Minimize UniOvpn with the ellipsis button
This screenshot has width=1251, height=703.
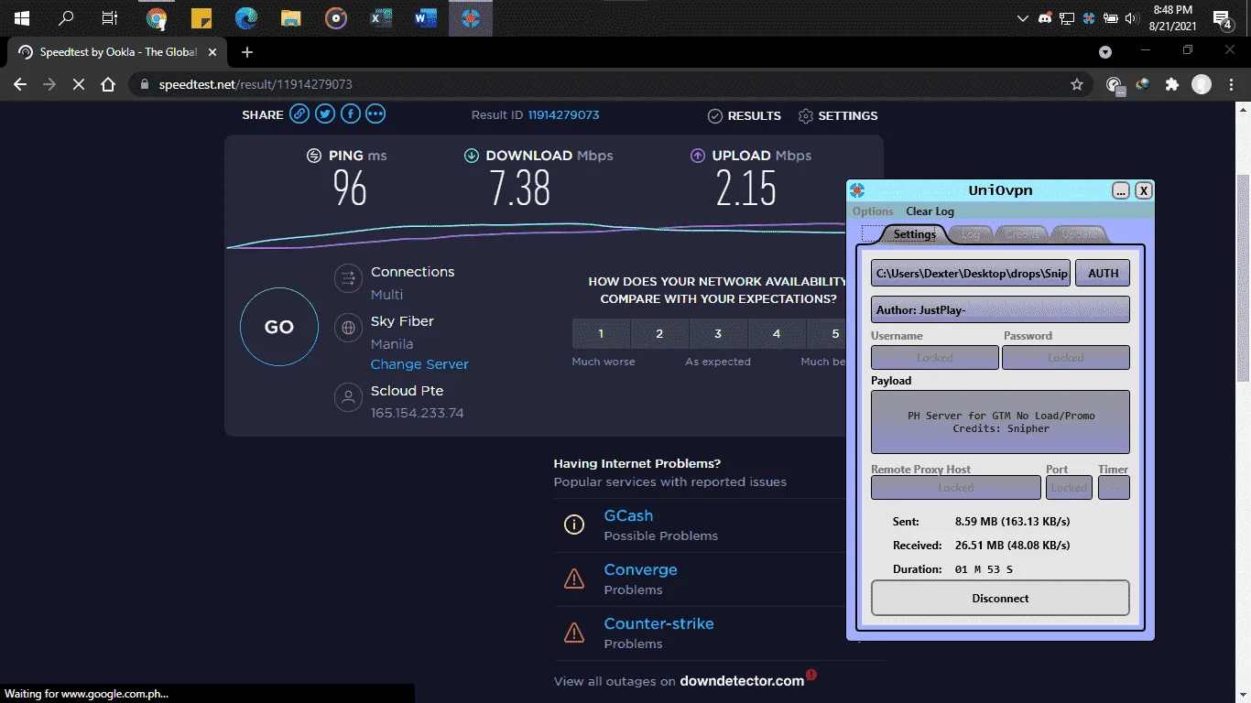coord(1121,190)
